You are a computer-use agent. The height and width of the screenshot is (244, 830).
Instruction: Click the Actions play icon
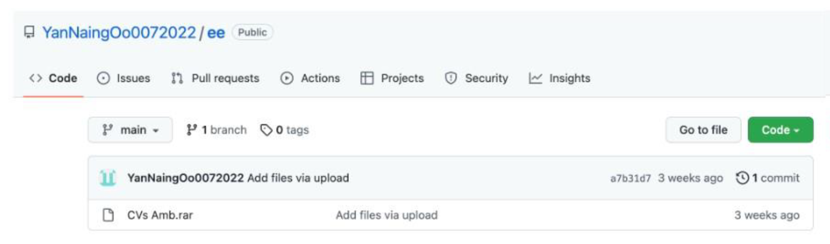tap(287, 78)
